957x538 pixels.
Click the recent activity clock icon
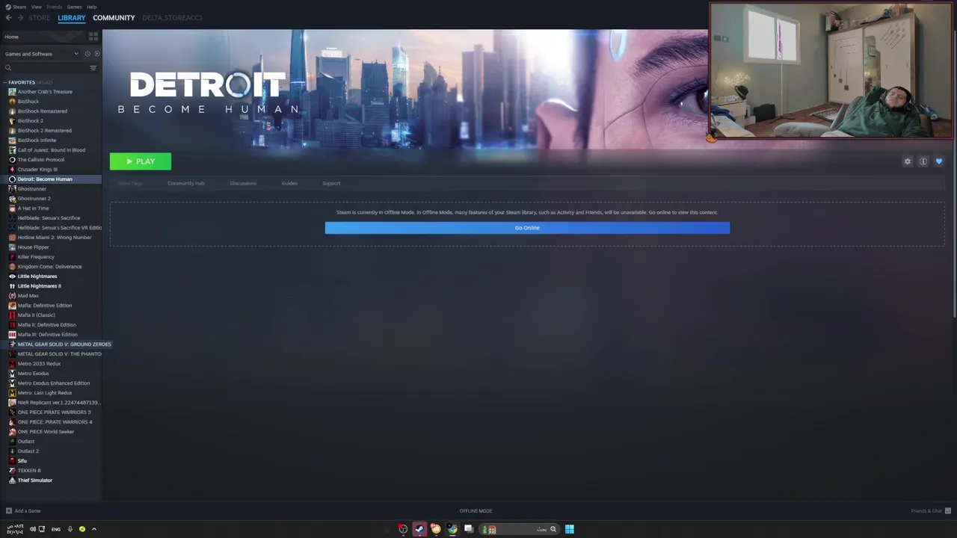[87, 54]
